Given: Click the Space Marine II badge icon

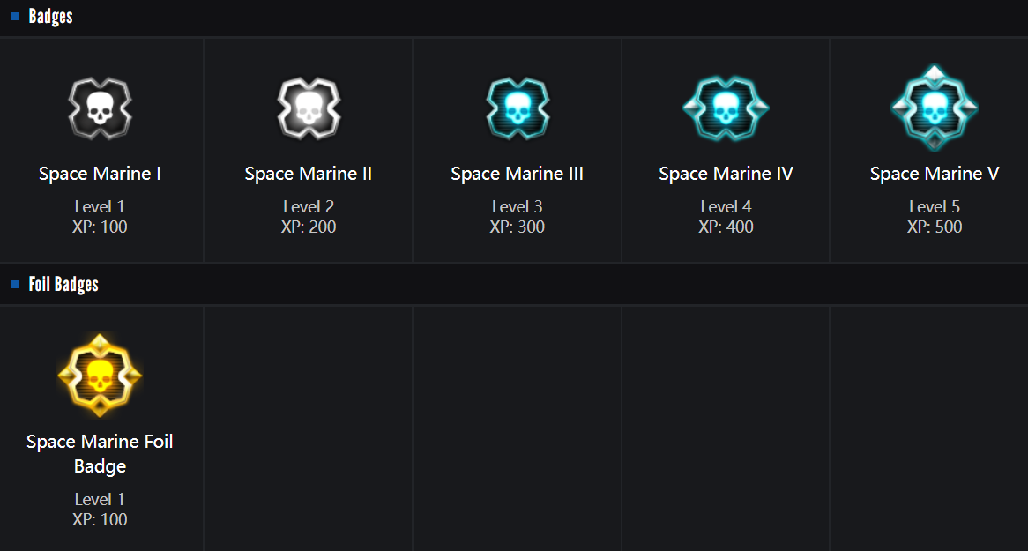Looking at the screenshot, I should click(309, 108).
